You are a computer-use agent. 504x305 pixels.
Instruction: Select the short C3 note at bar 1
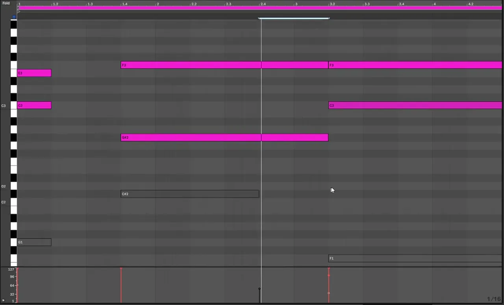click(34, 105)
